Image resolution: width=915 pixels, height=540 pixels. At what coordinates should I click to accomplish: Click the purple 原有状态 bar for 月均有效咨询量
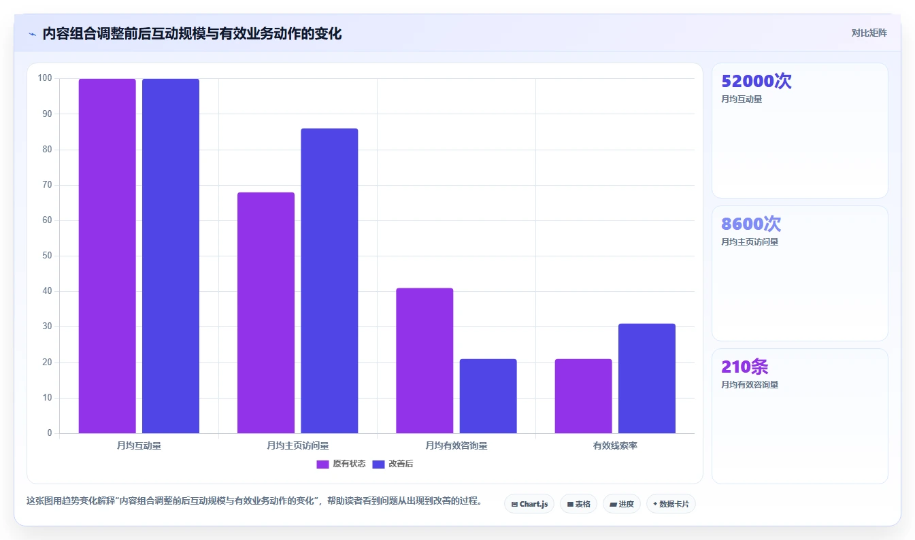(425, 360)
